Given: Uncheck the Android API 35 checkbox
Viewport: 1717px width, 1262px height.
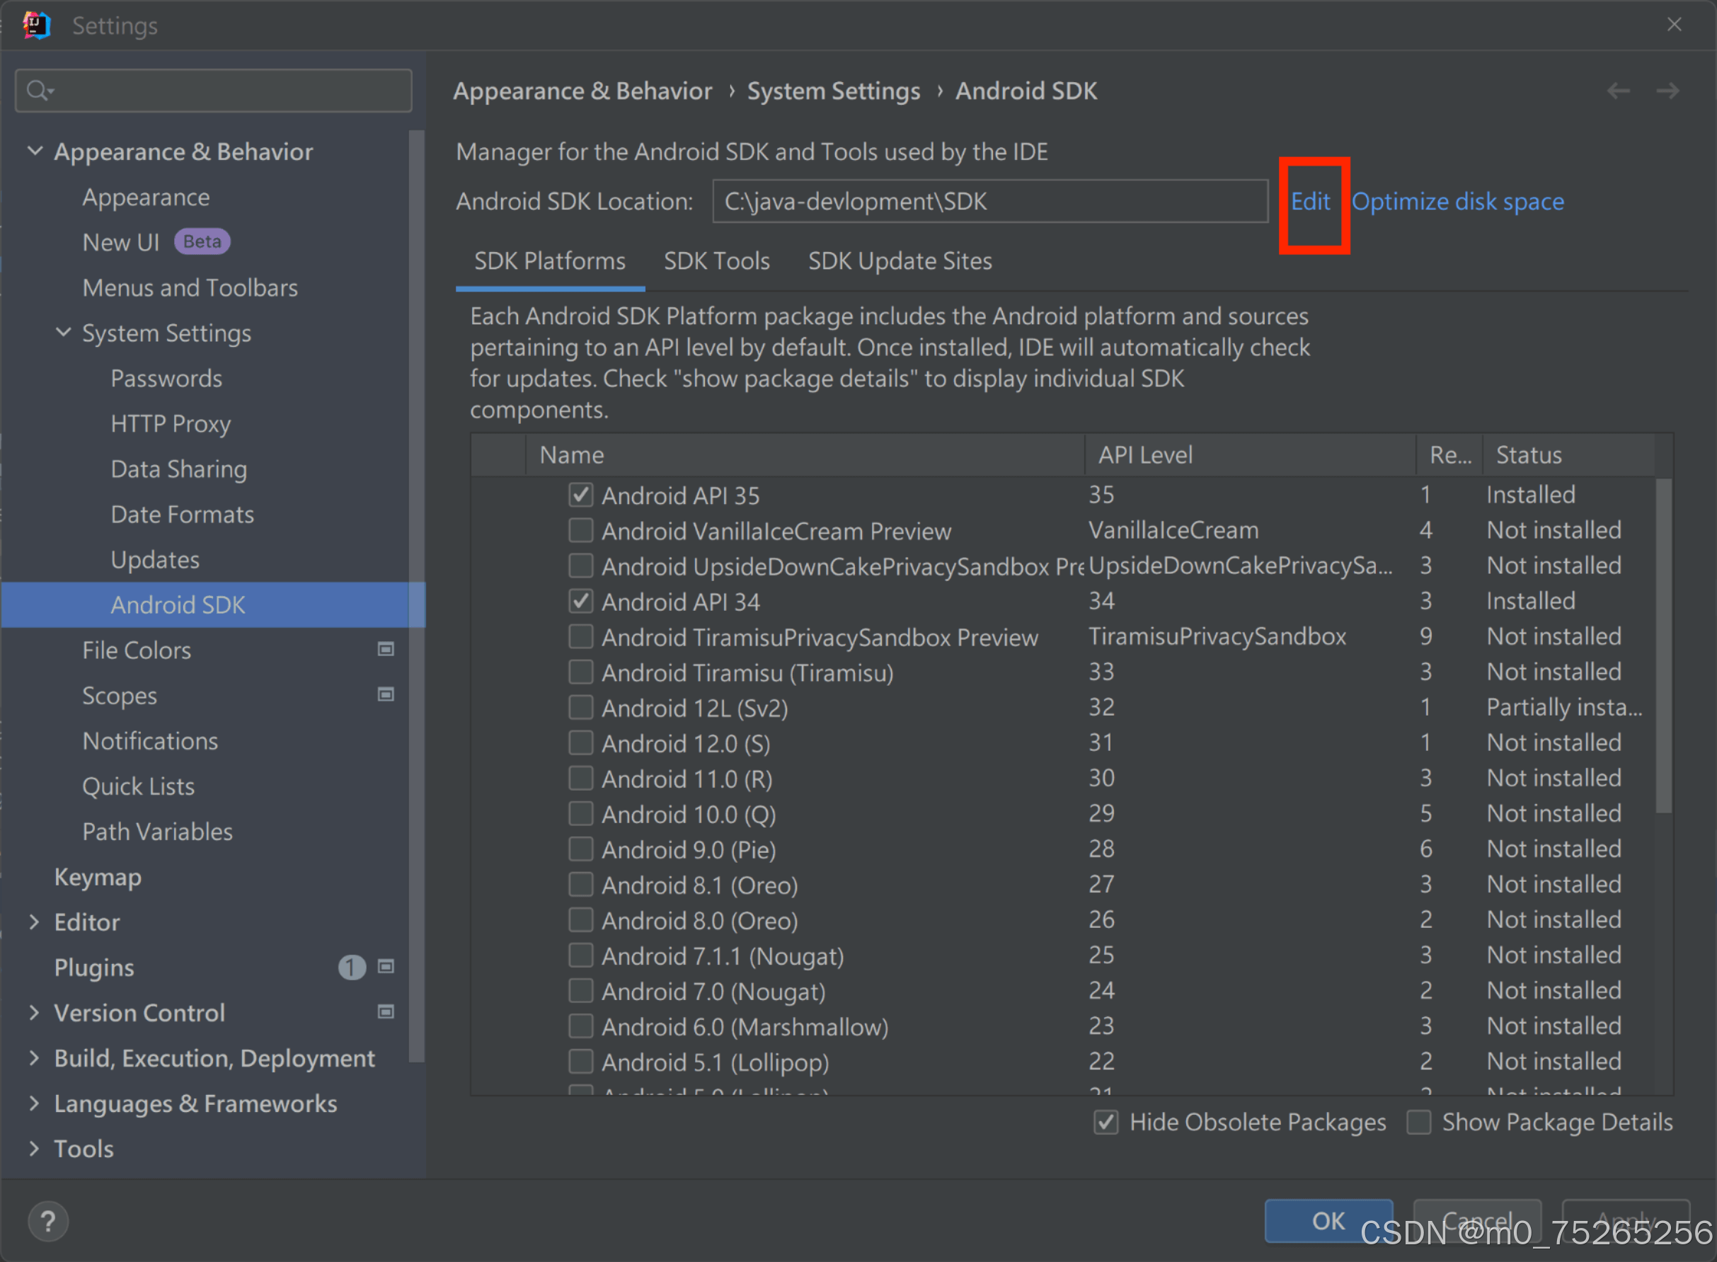Looking at the screenshot, I should pos(580,495).
